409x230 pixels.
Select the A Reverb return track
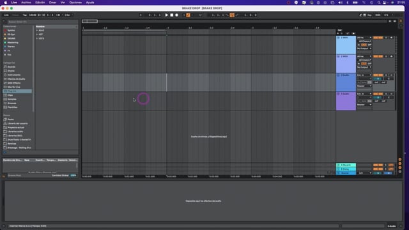[x=346, y=165]
